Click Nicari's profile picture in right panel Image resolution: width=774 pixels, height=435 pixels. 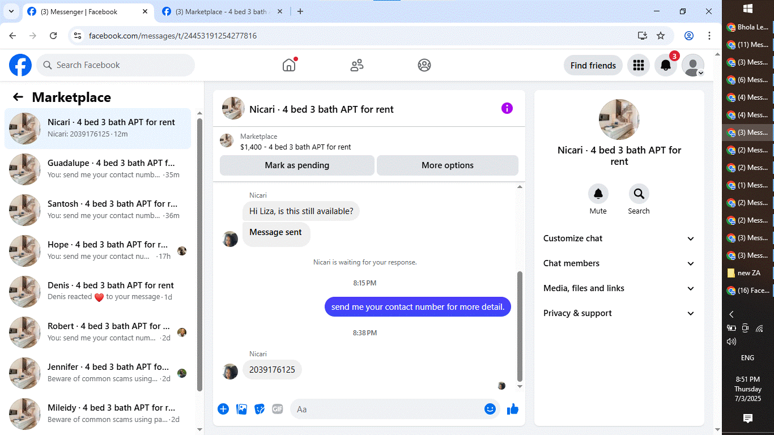click(619, 120)
